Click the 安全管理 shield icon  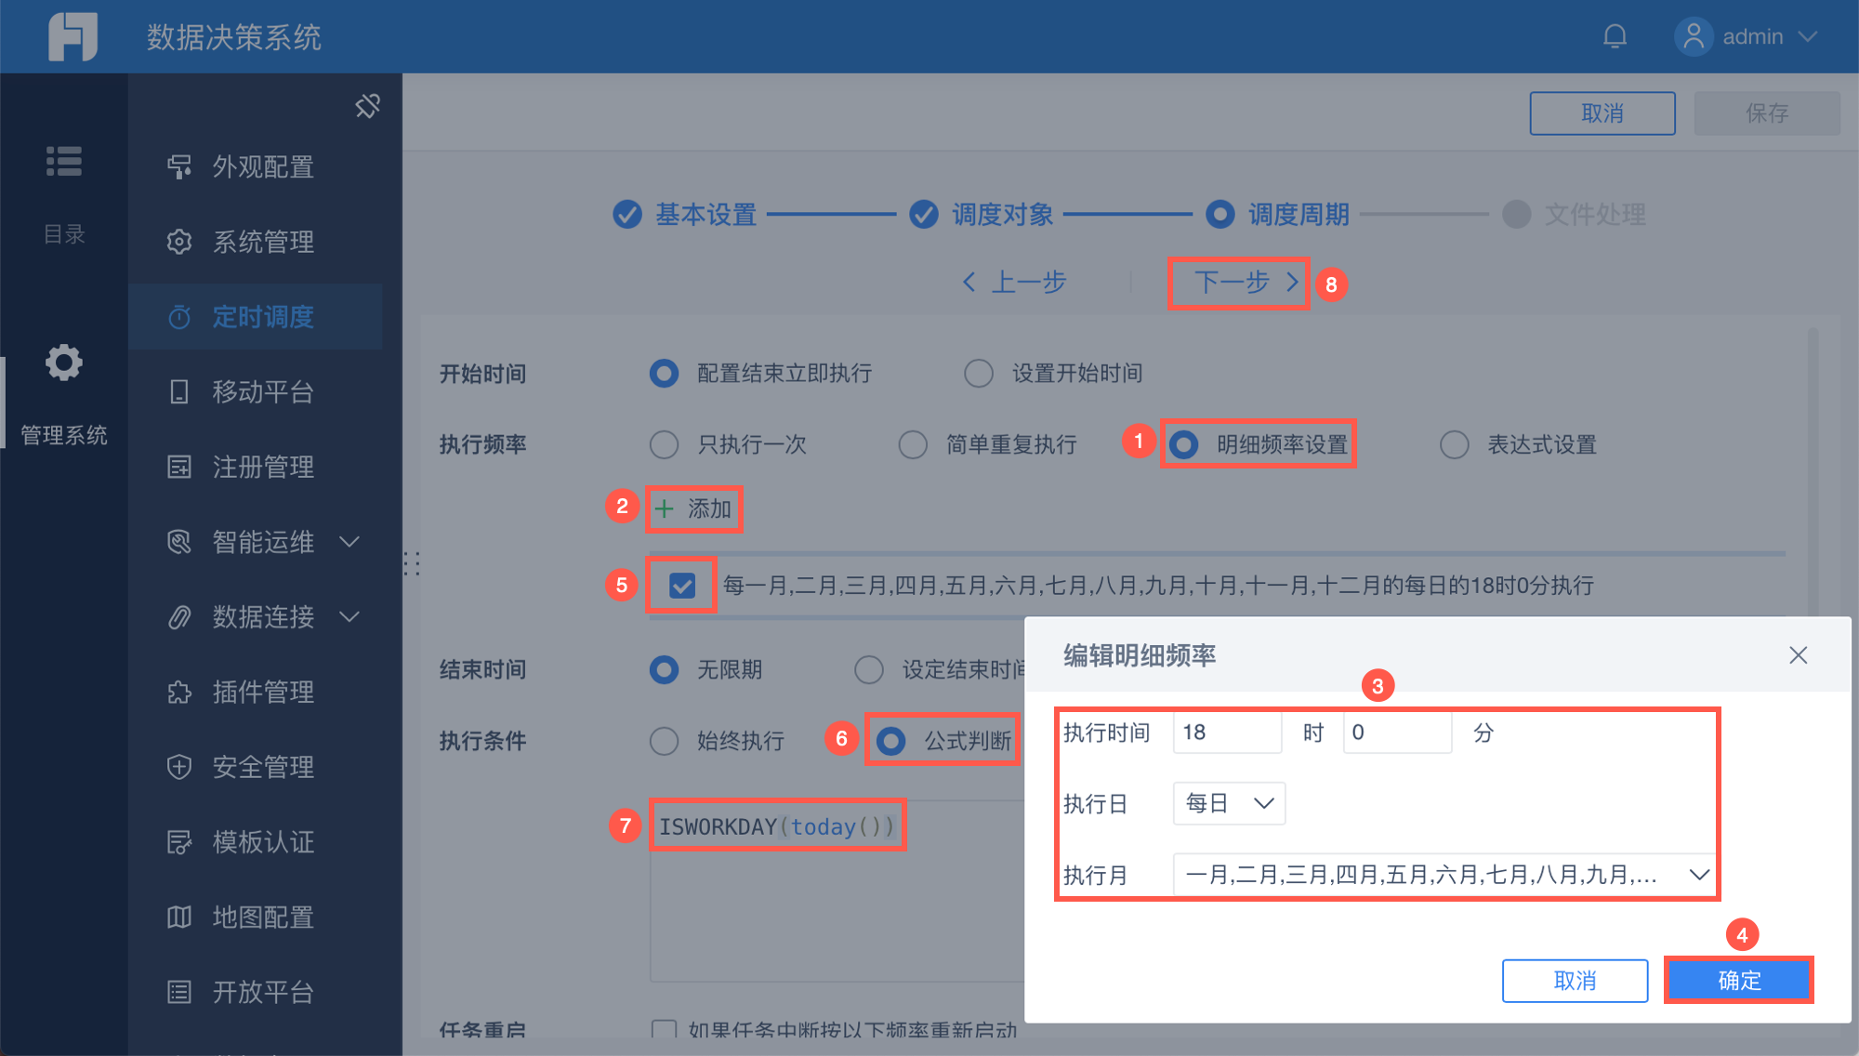(179, 767)
